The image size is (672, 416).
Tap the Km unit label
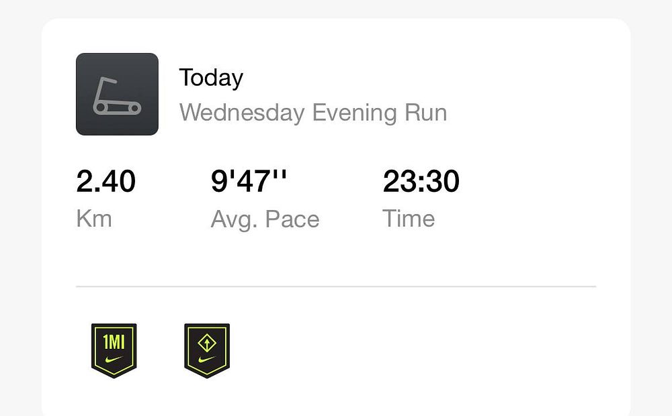(94, 219)
